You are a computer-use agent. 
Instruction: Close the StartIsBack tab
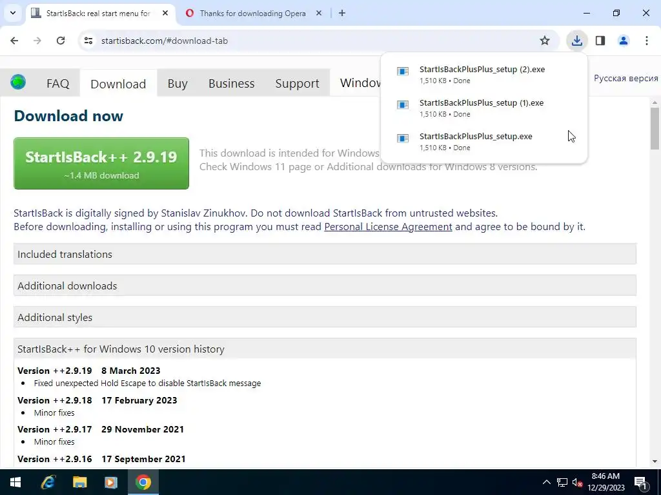point(165,13)
